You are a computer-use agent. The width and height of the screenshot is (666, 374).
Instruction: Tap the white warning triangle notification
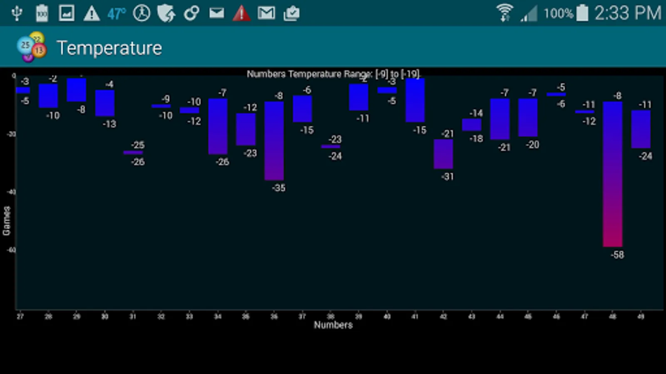tap(92, 13)
